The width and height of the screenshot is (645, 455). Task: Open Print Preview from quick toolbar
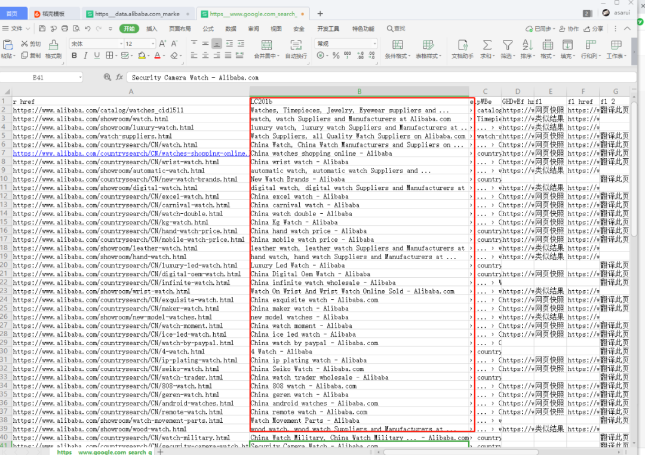click(76, 29)
